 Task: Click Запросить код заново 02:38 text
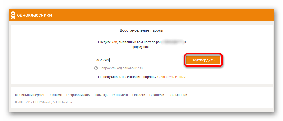(121, 68)
